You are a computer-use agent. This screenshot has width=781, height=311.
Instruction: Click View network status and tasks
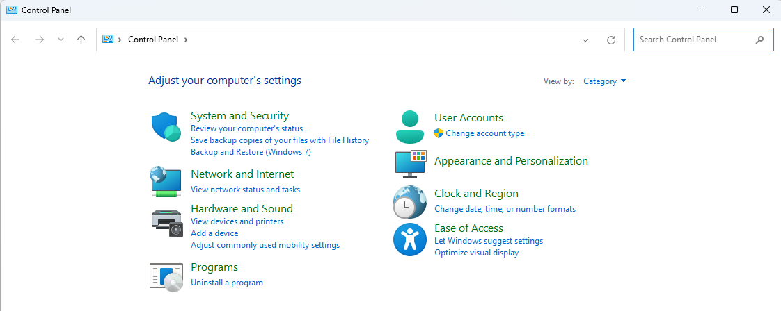(x=246, y=190)
